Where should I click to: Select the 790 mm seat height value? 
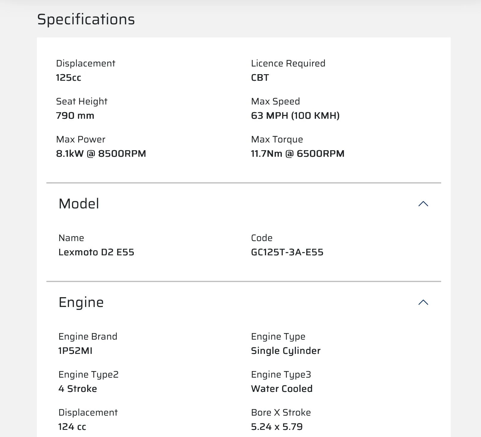click(75, 116)
